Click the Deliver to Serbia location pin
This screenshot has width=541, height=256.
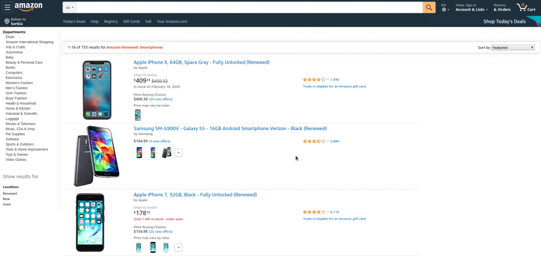pyautogui.click(x=6, y=22)
